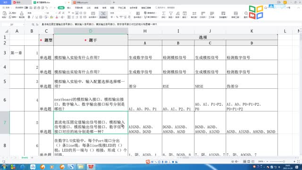The width and height of the screenshot is (302, 170).
Task: Click the Filter funnel icon
Action: 171,13
